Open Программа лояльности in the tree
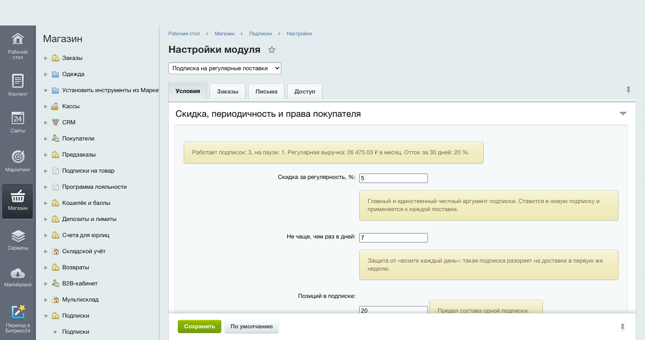645x340 pixels. pos(95,187)
